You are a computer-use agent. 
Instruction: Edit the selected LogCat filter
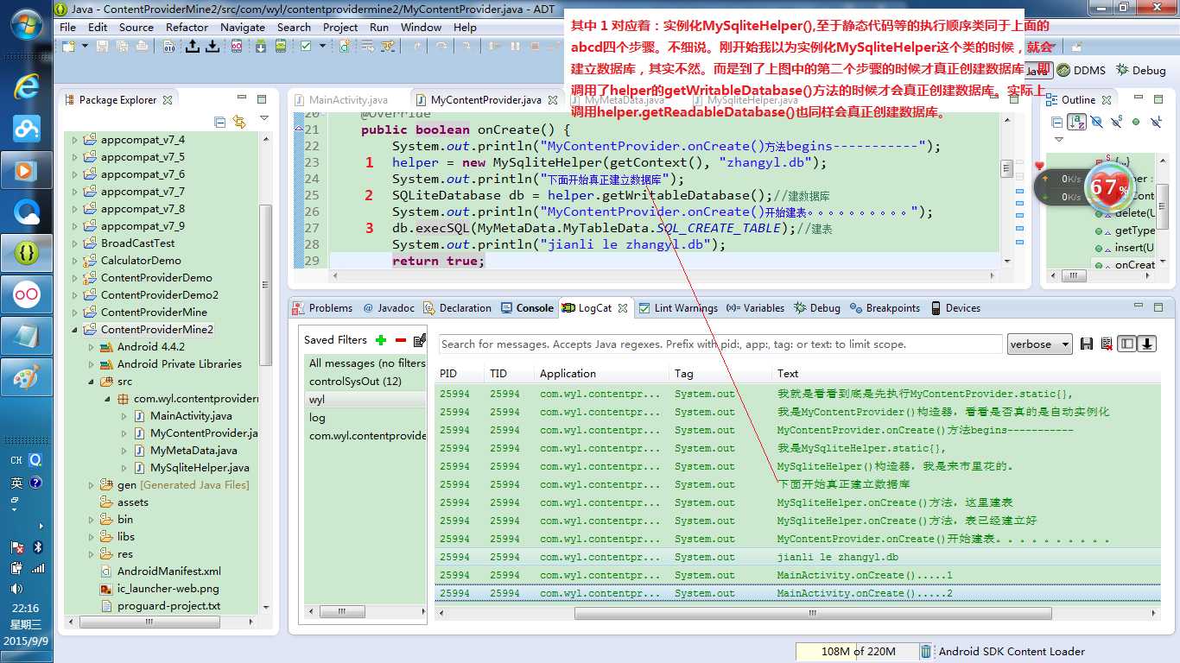420,340
